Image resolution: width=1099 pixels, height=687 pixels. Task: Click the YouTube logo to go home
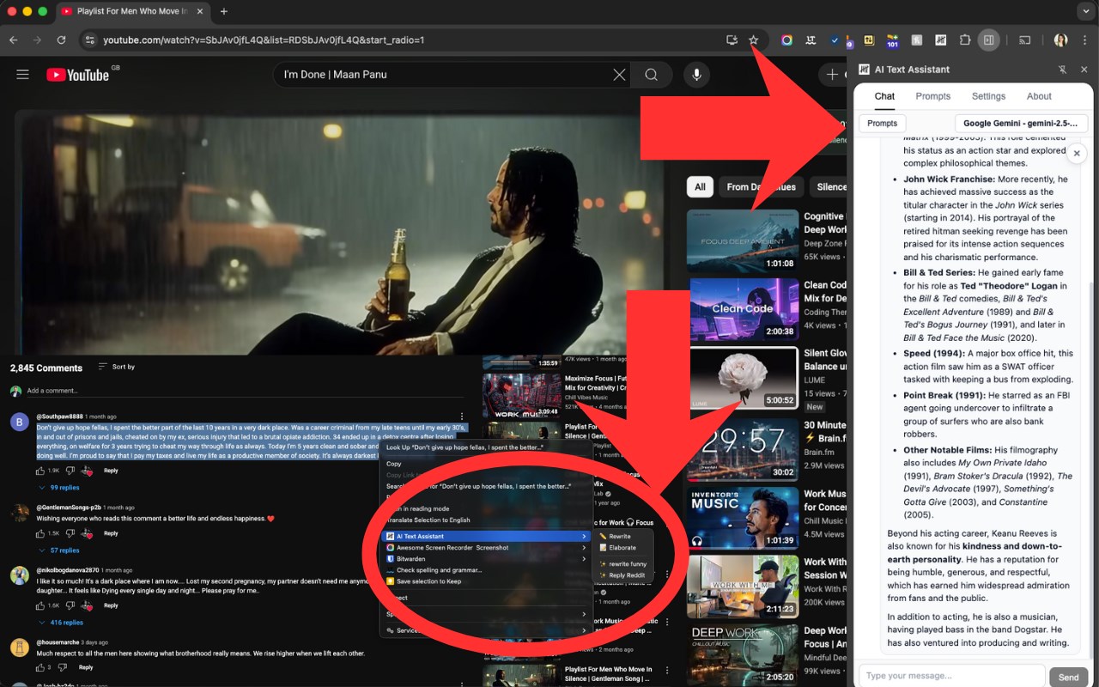coord(78,75)
